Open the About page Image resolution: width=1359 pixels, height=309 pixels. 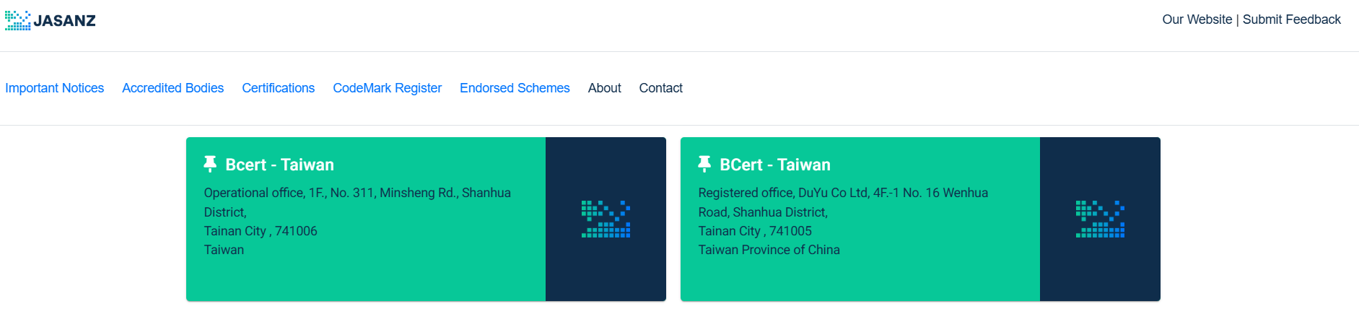pos(605,88)
